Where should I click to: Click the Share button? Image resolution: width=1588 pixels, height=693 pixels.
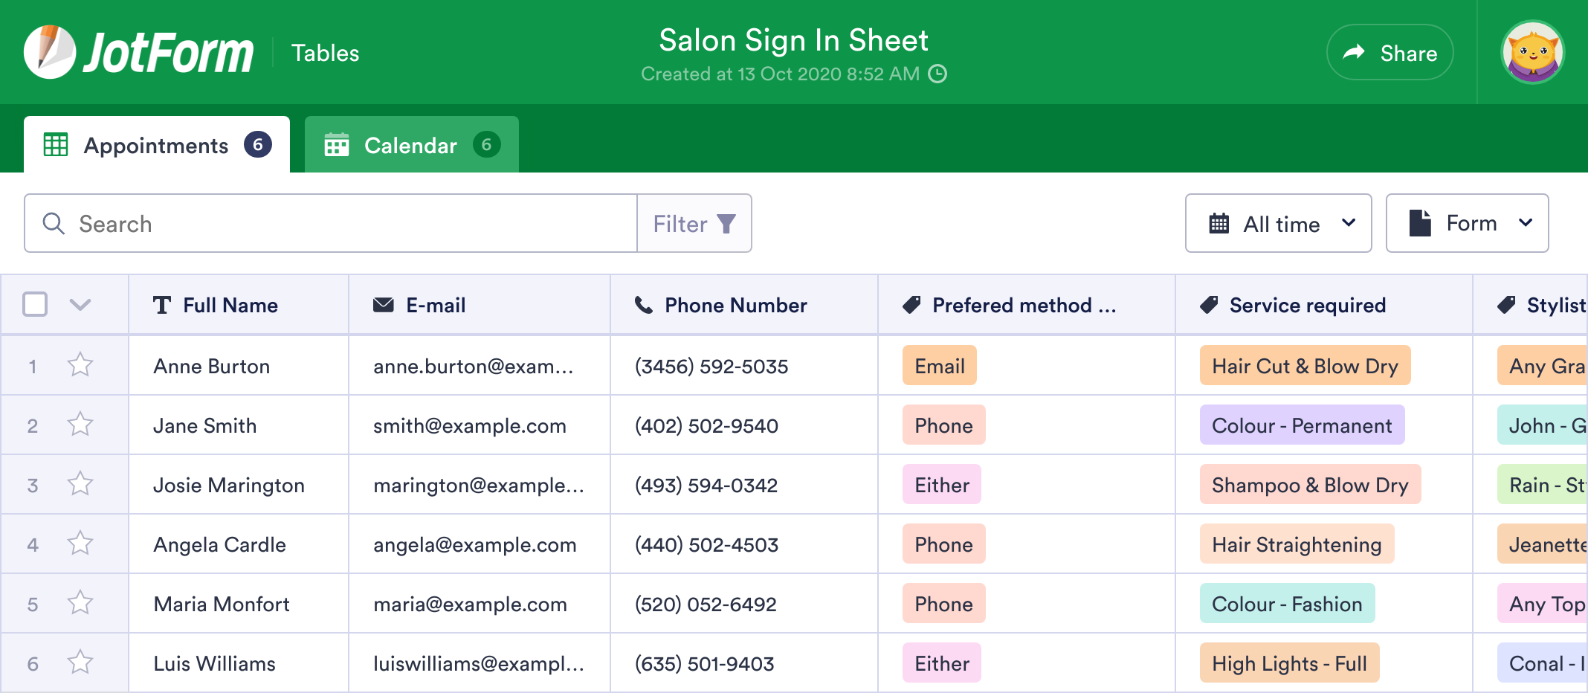(x=1389, y=52)
